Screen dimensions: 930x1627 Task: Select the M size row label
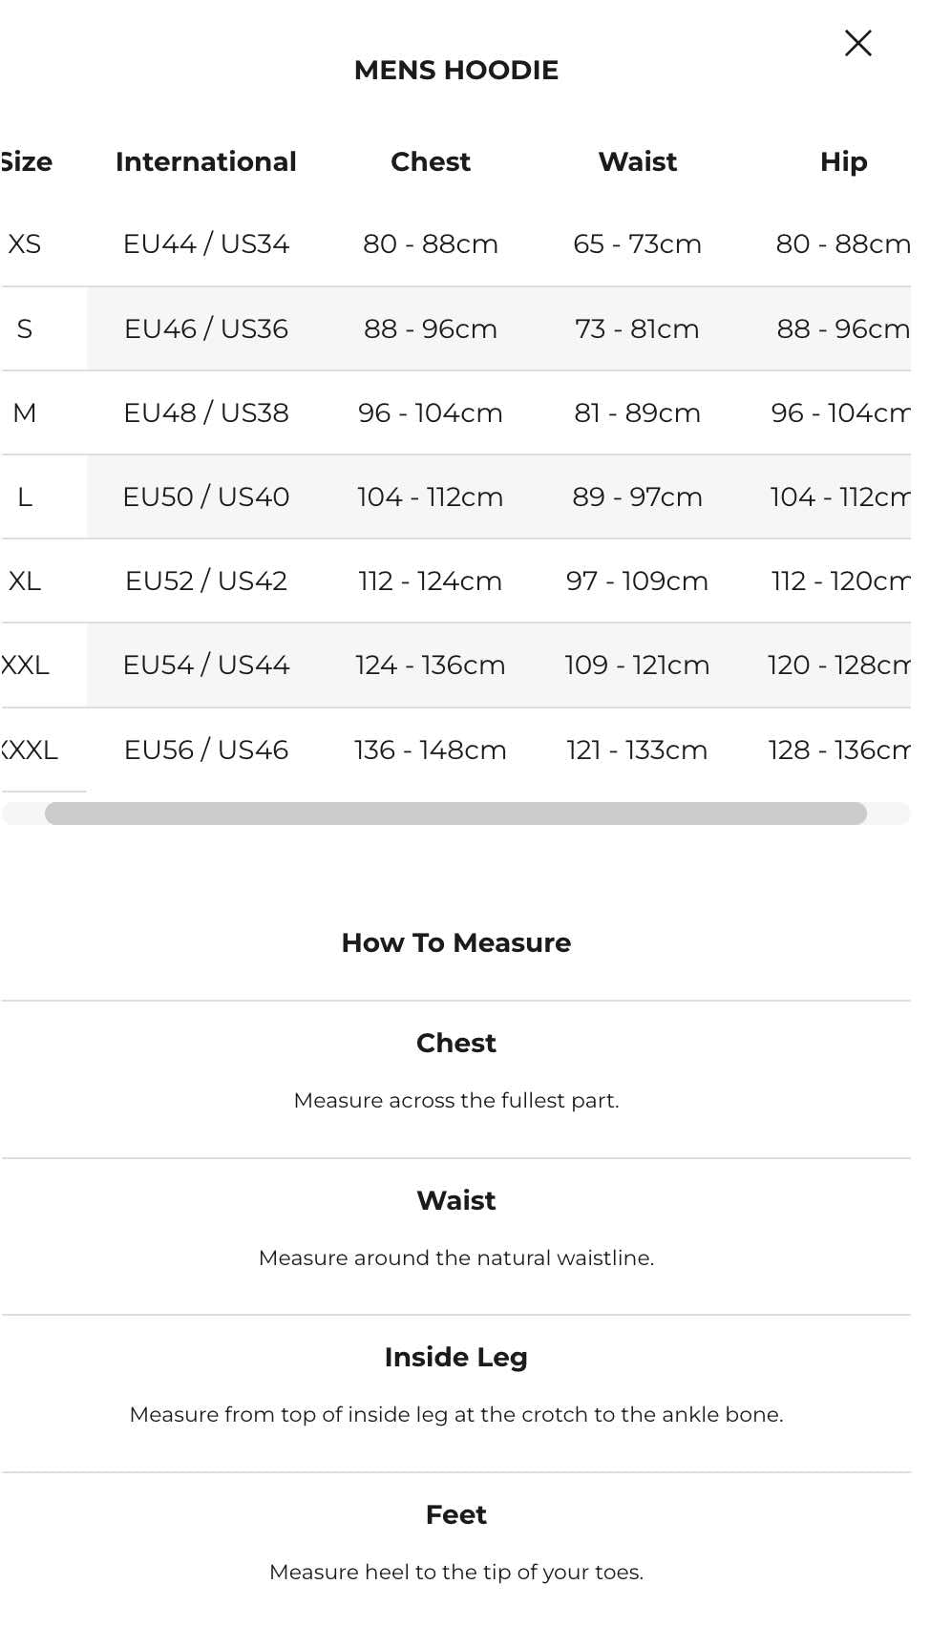click(x=25, y=412)
